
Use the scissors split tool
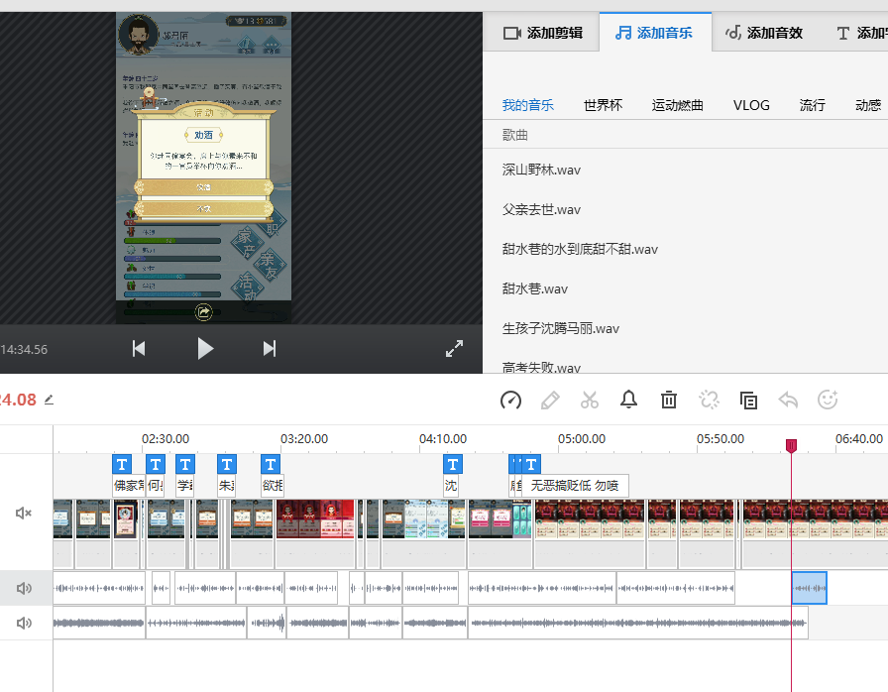tap(590, 401)
